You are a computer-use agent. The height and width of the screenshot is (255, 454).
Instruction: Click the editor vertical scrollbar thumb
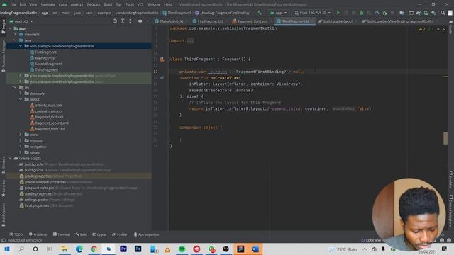click(x=445, y=138)
